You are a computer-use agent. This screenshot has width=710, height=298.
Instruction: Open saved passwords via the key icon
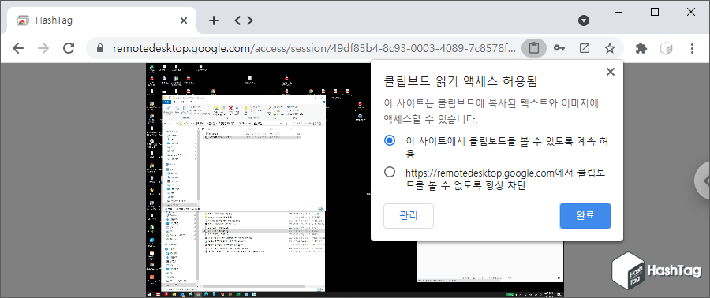point(559,48)
